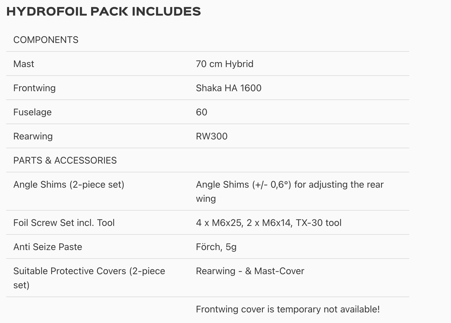The height and width of the screenshot is (323, 451).
Task: Click the Fuselage row label
Action: pyautogui.click(x=32, y=112)
